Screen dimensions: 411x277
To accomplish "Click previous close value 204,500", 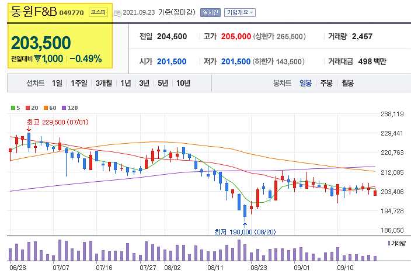I will click(172, 36).
